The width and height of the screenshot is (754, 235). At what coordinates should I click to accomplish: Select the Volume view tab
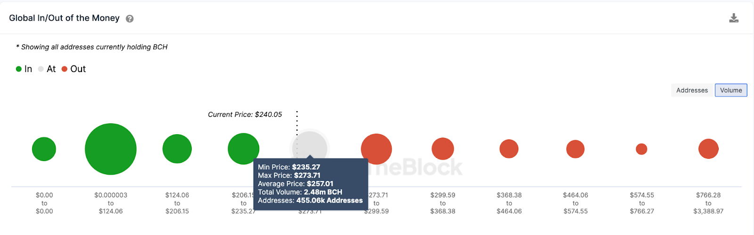pyautogui.click(x=731, y=90)
